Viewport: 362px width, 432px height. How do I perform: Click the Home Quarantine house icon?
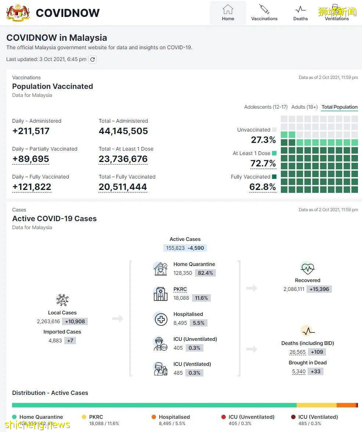coord(160,269)
